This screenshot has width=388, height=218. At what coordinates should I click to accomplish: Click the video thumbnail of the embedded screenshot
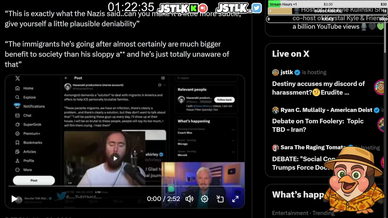click(115, 158)
